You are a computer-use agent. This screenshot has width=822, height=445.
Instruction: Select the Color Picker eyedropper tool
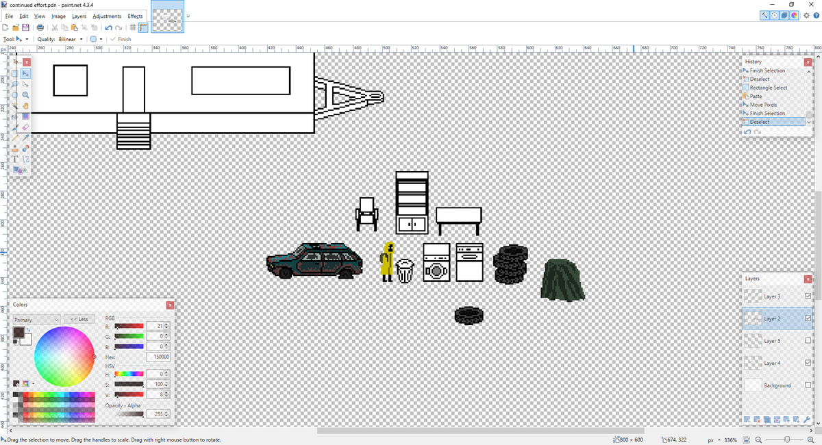[25, 138]
